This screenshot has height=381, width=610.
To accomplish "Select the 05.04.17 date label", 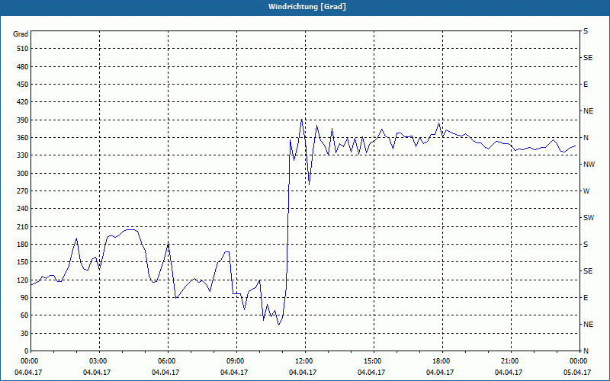I will 577,373.
